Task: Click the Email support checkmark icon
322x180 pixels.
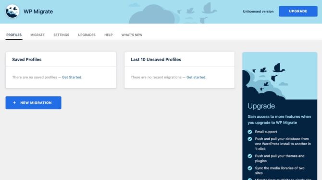Action: pos(250,132)
